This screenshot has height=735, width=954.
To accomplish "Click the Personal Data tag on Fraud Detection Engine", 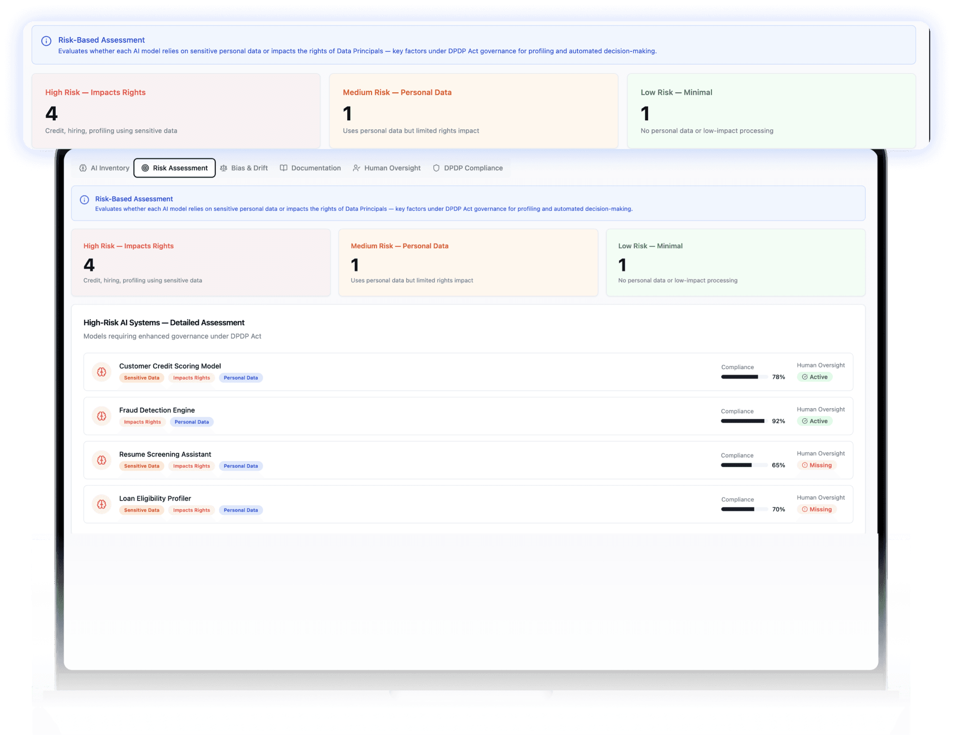I will click(x=192, y=422).
